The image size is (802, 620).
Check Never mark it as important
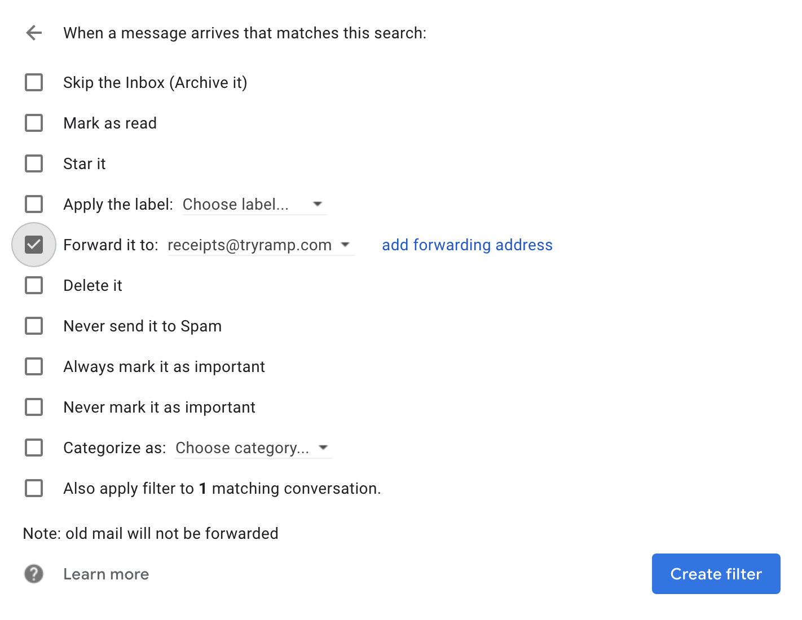[x=34, y=407]
